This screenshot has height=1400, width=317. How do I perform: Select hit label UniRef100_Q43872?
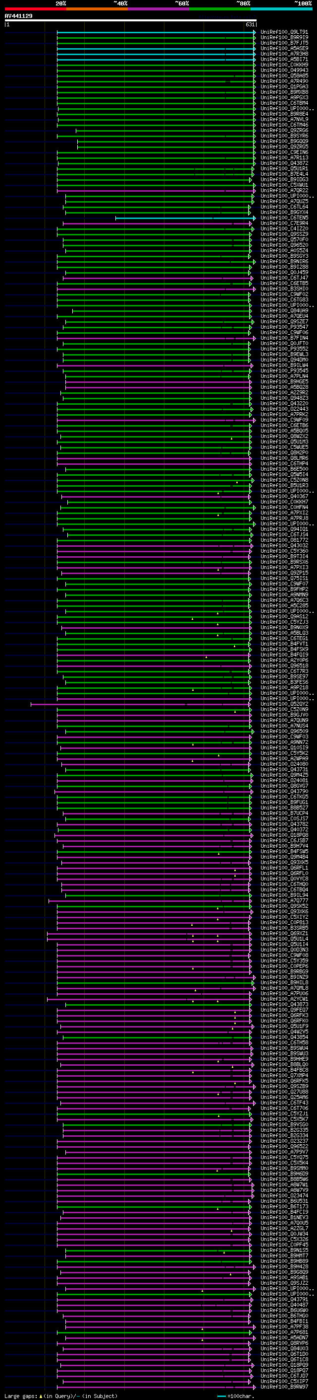[x=284, y=163]
